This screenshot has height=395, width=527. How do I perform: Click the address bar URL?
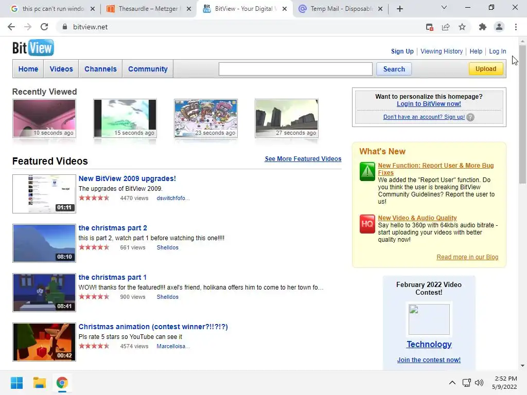pos(91,27)
